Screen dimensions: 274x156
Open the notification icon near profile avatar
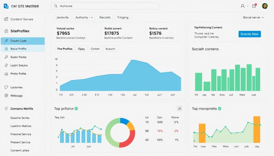coord(254,5)
